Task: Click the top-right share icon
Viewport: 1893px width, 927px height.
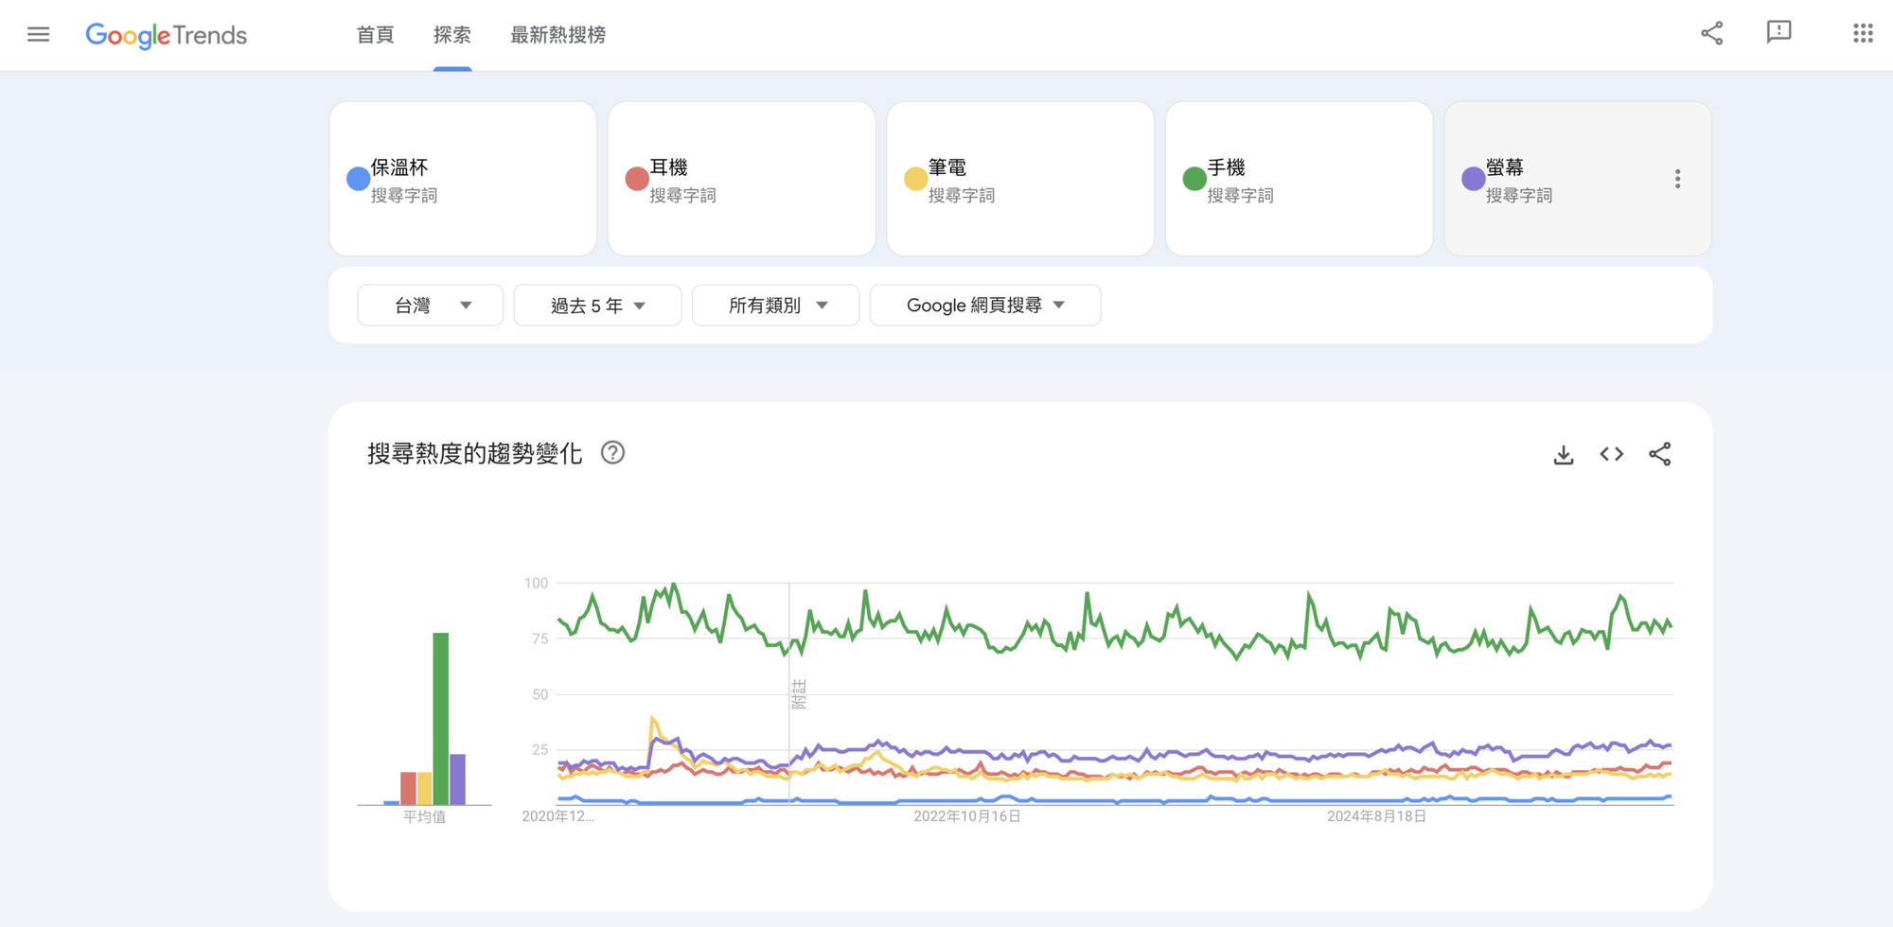Action: [1711, 31]
